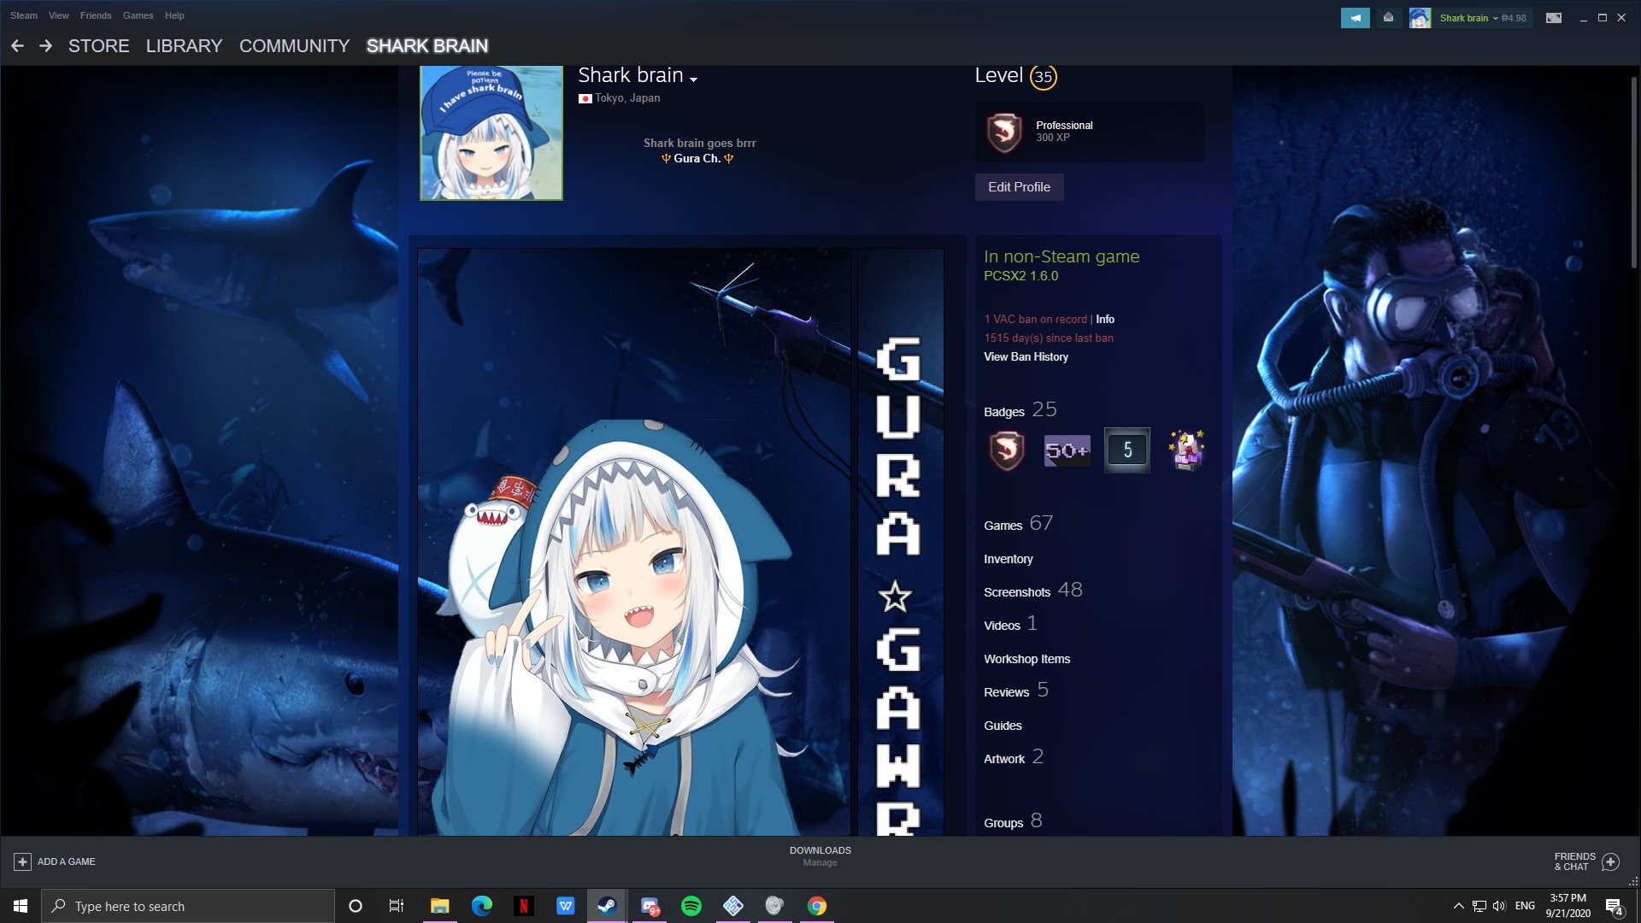Screen dimensions: 1641x923
Task: Click the community awards badge icon
Action: pyautogui.click(x=1188, y=450)
